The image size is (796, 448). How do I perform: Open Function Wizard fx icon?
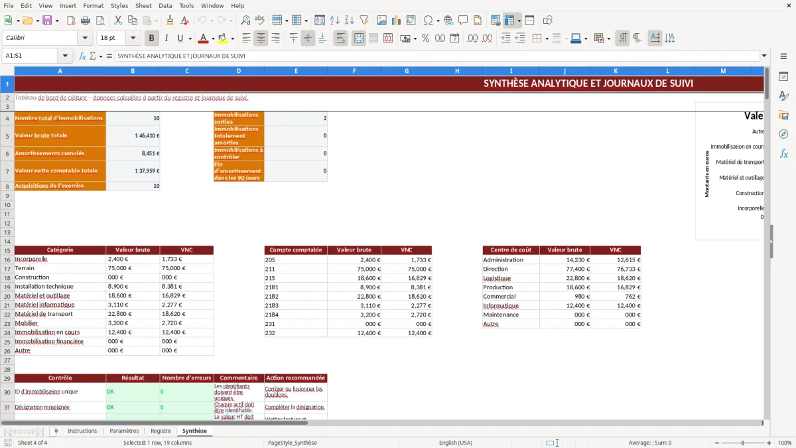click(x=83, y=56)
